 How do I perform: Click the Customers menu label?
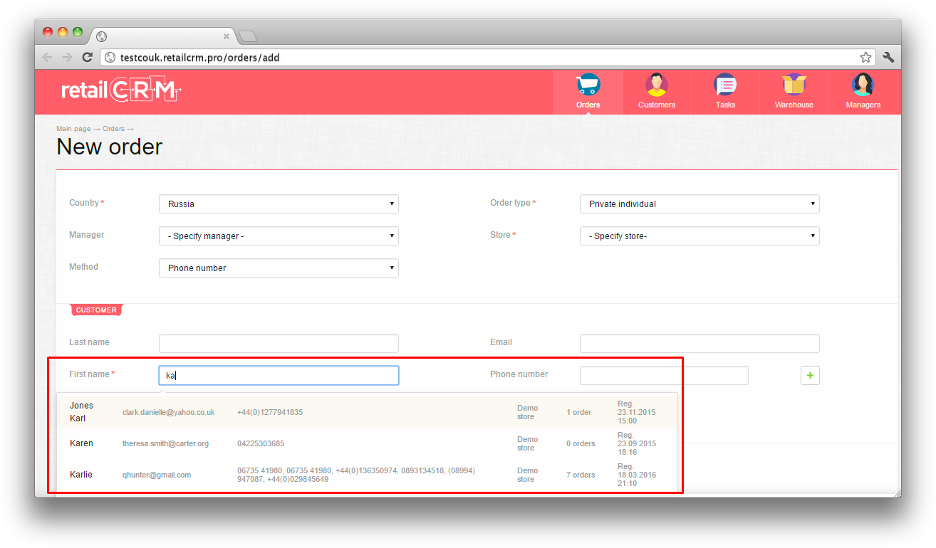coord(656,105)
